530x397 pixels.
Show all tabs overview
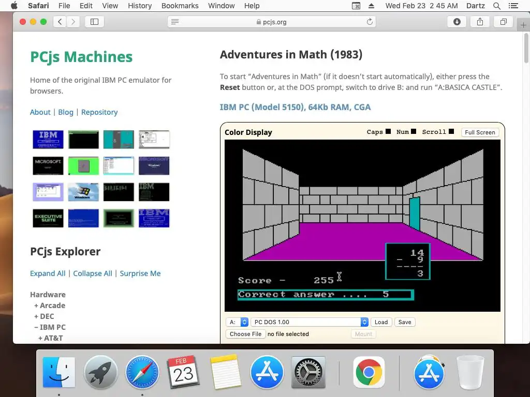(503, 22)
